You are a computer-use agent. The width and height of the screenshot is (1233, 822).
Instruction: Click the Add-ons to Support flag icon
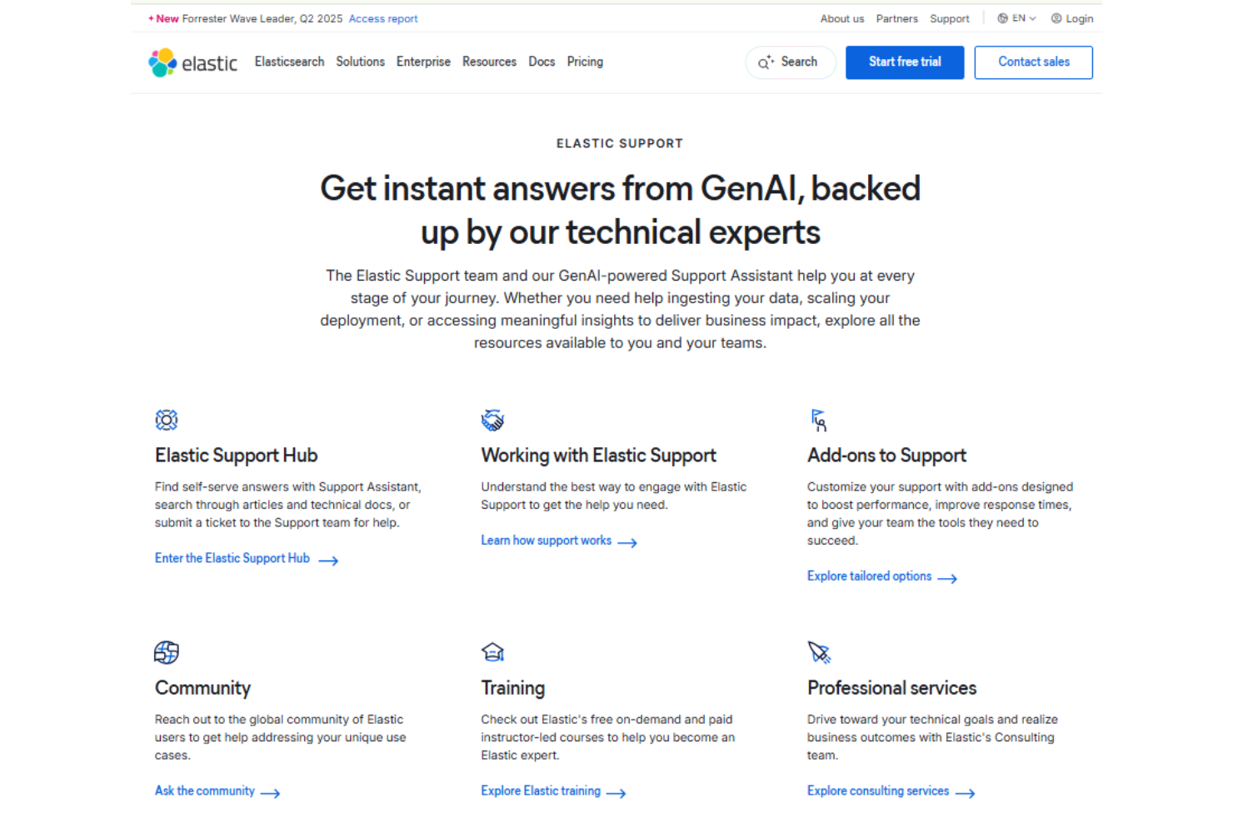click(x=819, y=420)
